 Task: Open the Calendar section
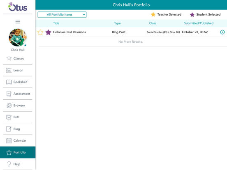18,140
